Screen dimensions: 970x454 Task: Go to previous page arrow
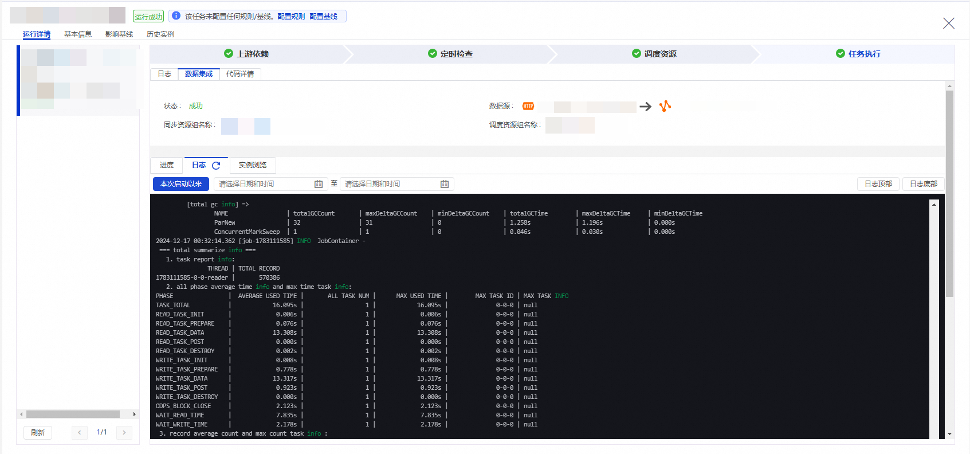pos(80,432)
